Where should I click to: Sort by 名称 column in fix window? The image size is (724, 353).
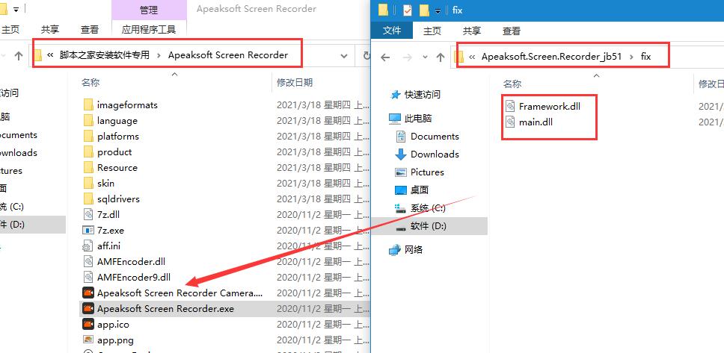point(512,84)
